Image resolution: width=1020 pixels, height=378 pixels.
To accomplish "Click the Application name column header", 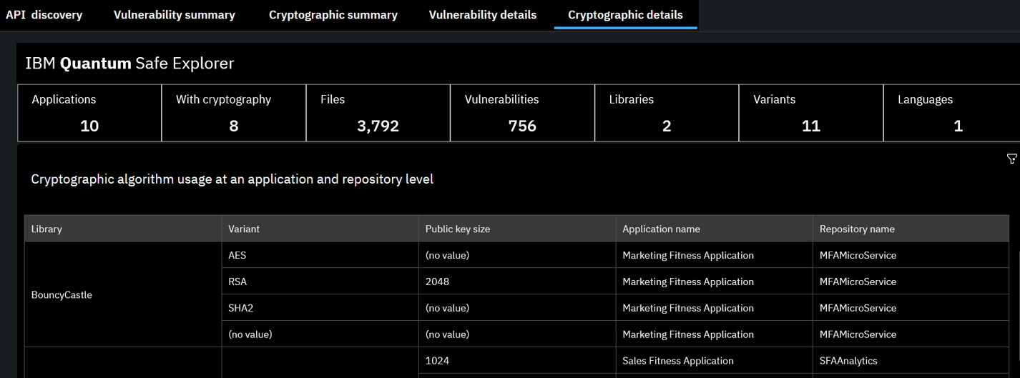I will click(x=661, y=229).
